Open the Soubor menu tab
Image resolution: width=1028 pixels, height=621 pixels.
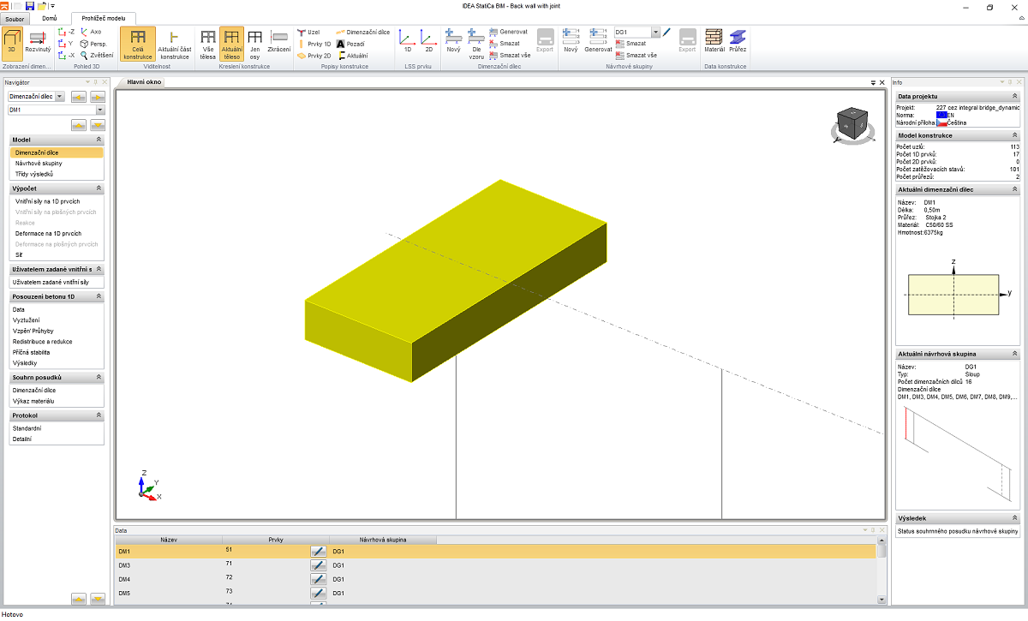pos(15,18)
